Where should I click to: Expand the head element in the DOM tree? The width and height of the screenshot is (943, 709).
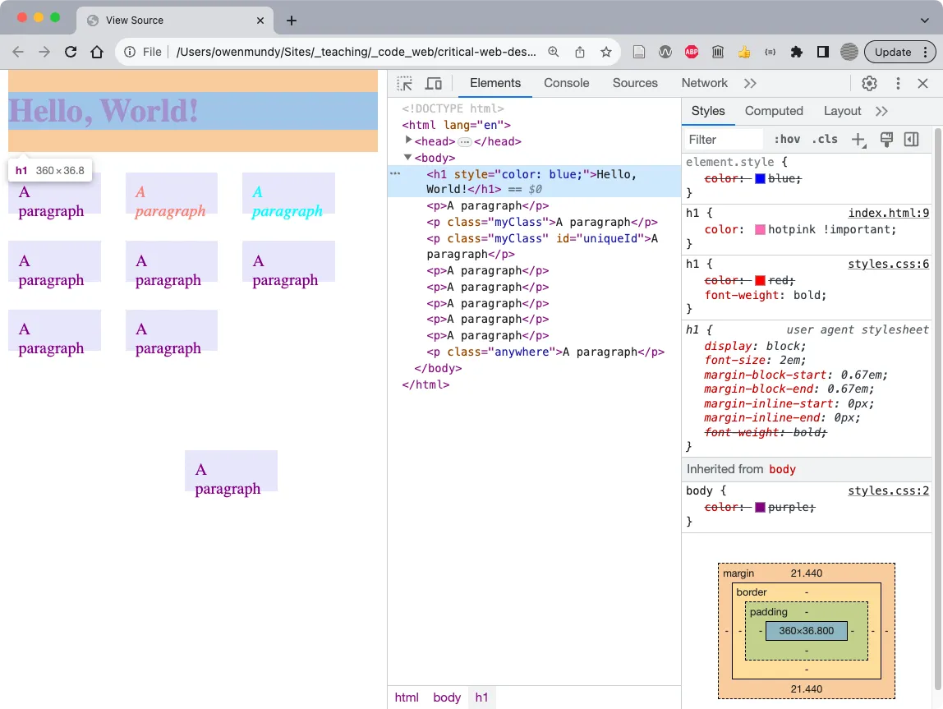pyautogui.click(x=409, y=141)
